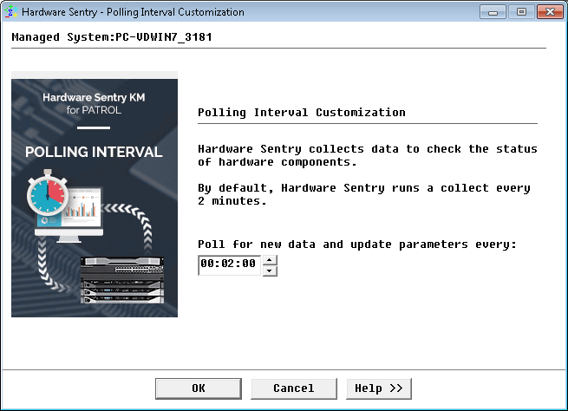Expand the Help >> section
Screen dimensions: 568x411
click(379, 388)
